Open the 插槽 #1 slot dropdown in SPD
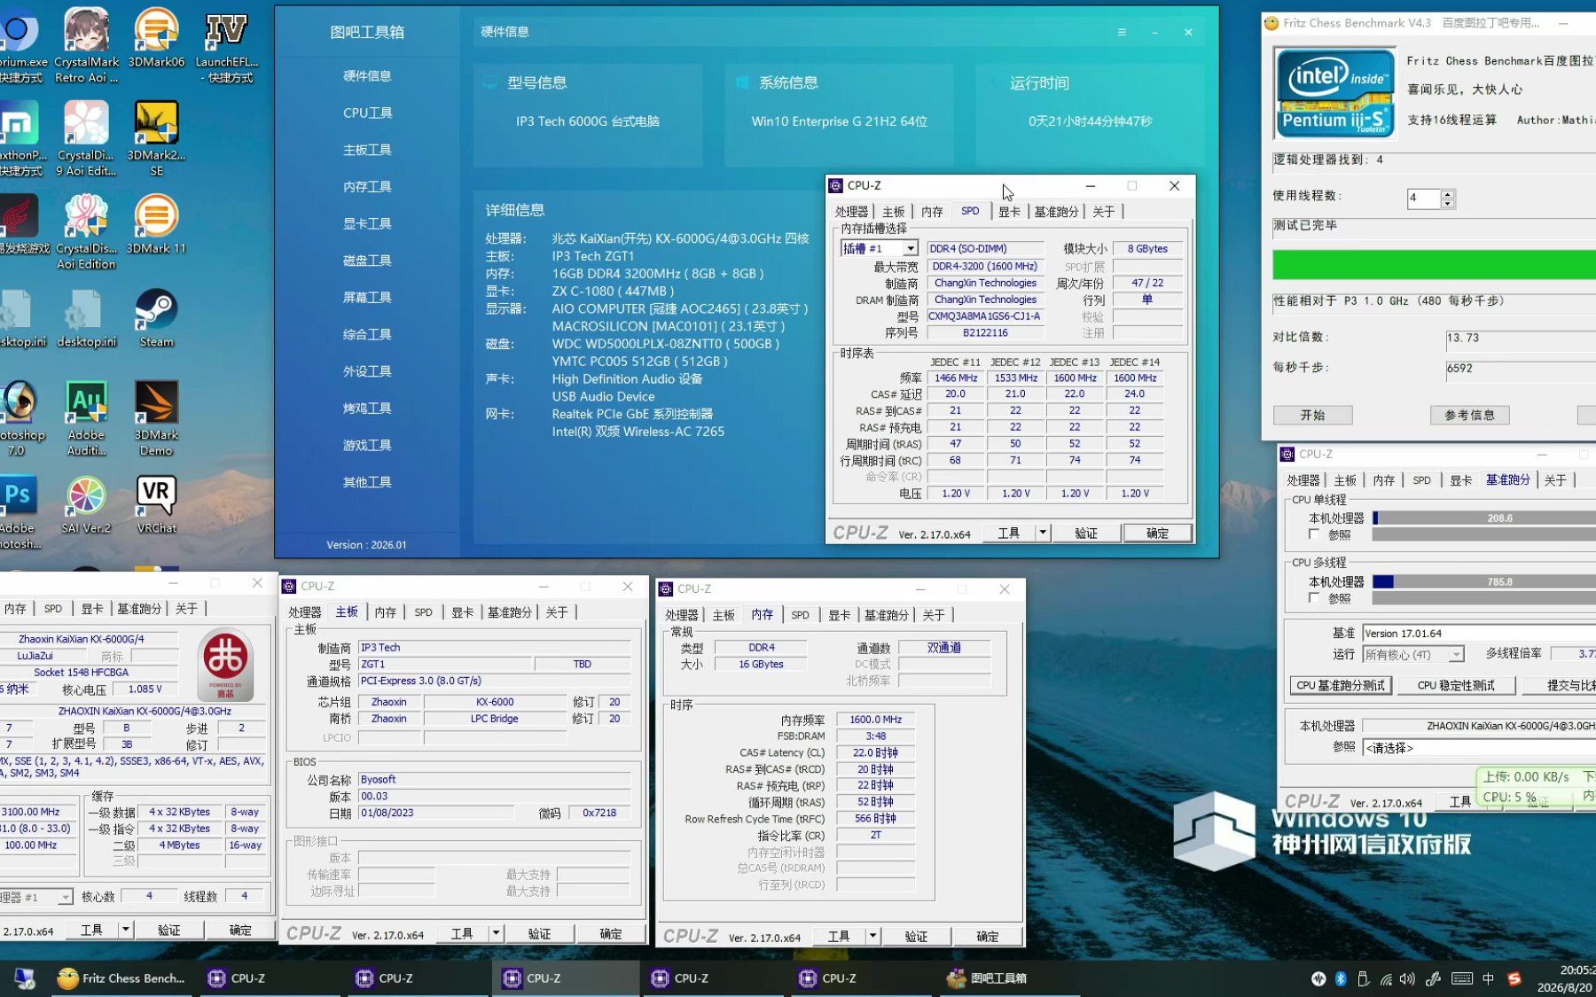Viewport: 1596px width, 997px height. [911, 249]
